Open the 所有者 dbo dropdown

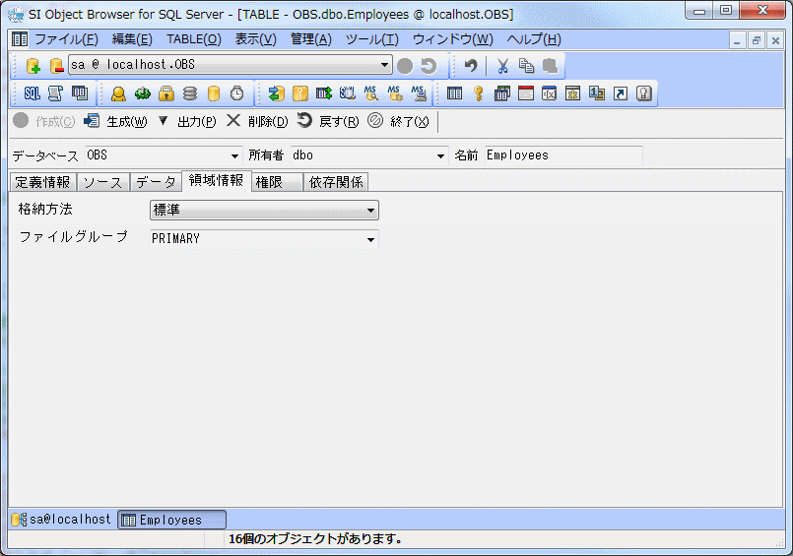point(440,155)
